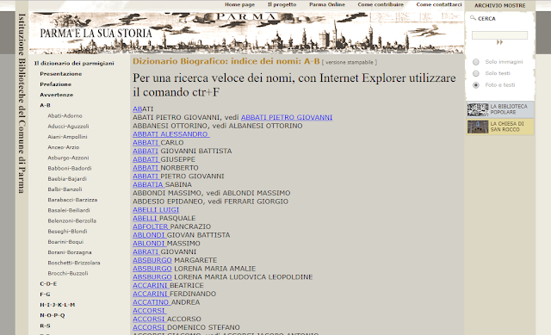
Task: Select the 'Solo immagini' radio button
Action: pos(476,62)
